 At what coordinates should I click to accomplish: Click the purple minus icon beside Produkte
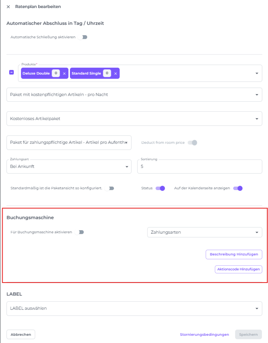click(x=12, y=72)
